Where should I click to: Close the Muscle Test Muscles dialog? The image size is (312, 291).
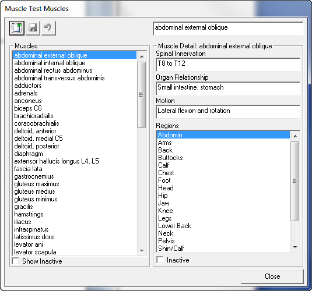[x=272, y=276]
